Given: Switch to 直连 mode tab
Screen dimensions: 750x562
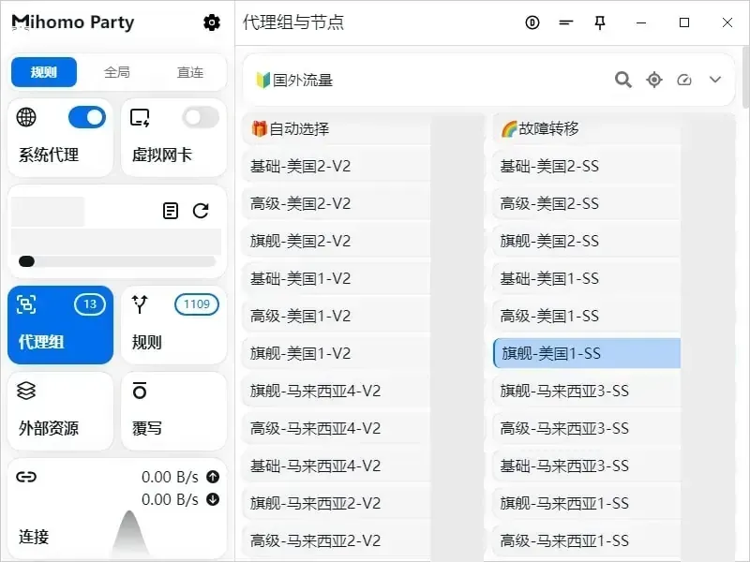Looking at the screenshot, I should 190,72.
